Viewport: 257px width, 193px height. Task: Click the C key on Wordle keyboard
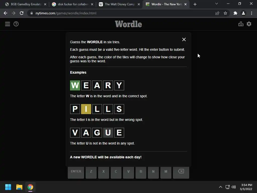click(116, 172)
